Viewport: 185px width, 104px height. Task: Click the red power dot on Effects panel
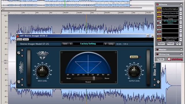tap(157, 5)
